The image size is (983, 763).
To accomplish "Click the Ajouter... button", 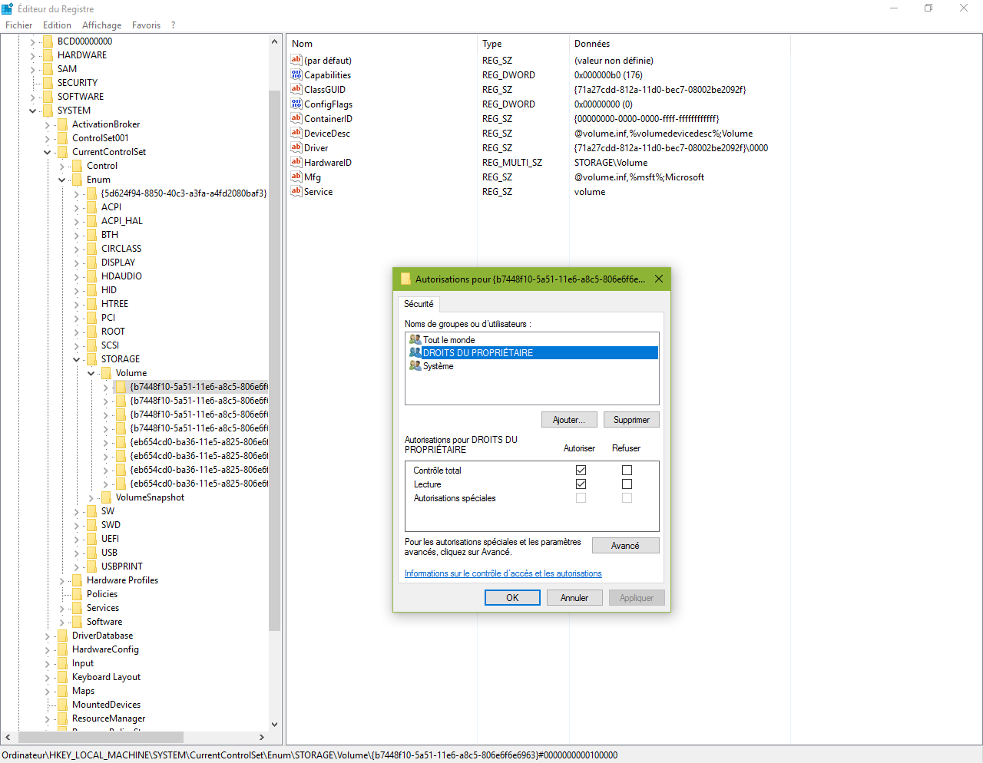I will (x=568, y=420).
